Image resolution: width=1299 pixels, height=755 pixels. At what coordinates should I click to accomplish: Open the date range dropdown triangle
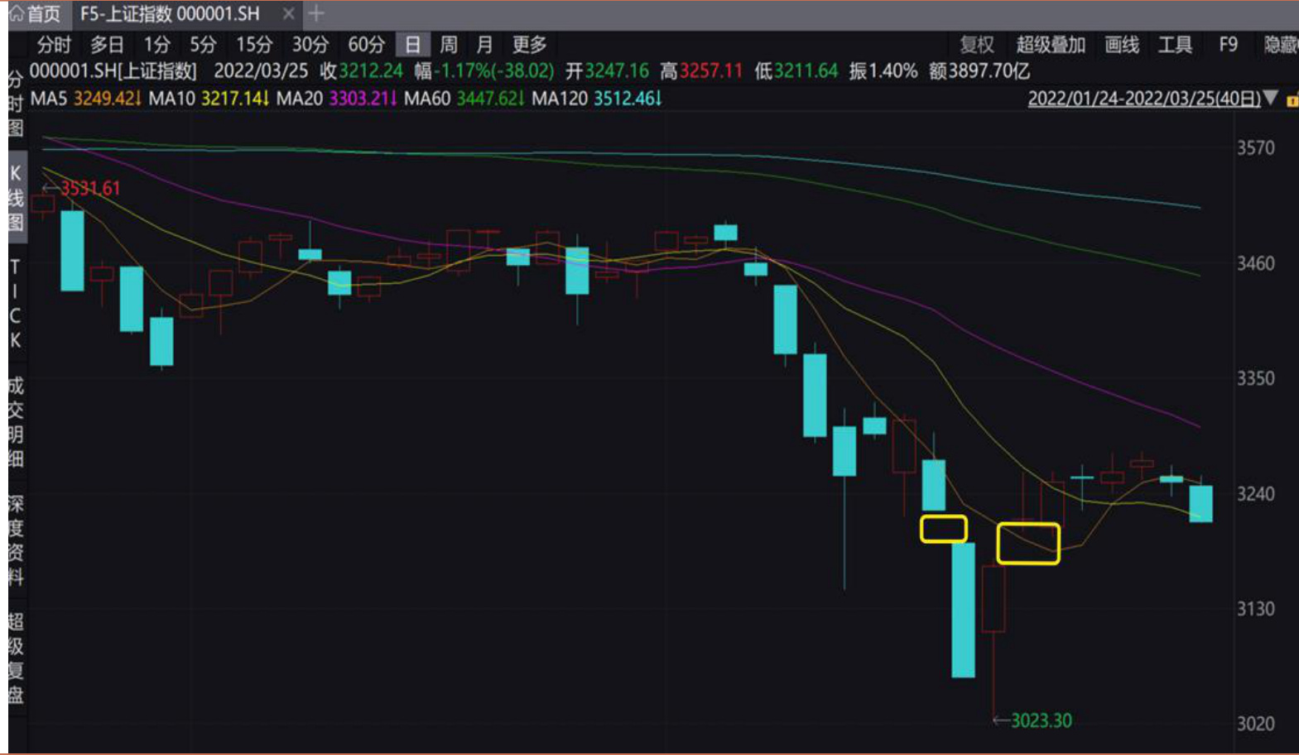1271,99
